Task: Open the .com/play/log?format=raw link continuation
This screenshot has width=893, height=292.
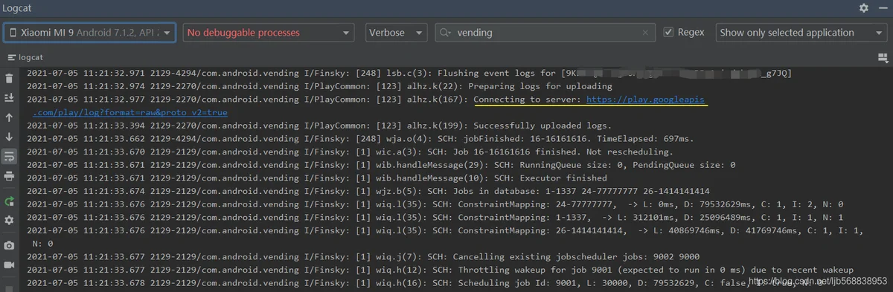Action: tap(130, 112)
